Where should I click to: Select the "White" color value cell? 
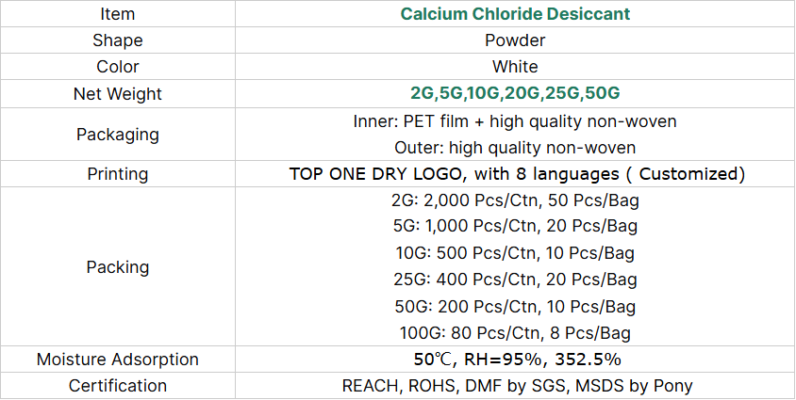pos(515,67)
